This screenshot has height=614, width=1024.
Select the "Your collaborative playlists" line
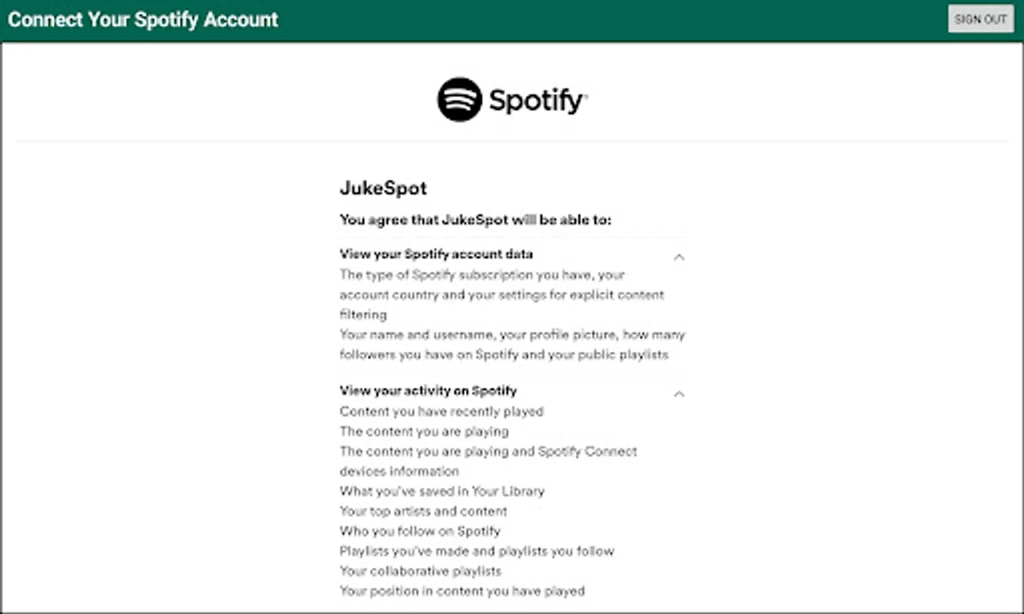pos(420,571)
